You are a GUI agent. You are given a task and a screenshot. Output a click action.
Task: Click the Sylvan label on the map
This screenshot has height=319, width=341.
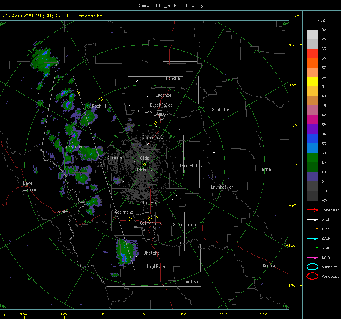tap(145, 112)
